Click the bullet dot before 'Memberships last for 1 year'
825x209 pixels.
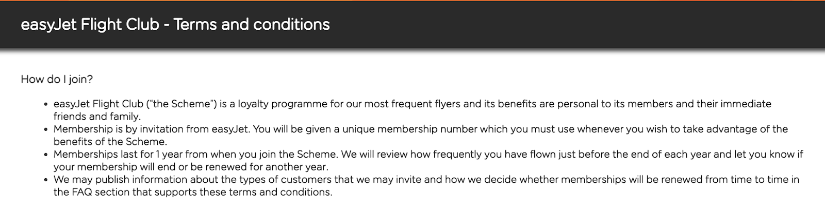click(x=46, y=155)
